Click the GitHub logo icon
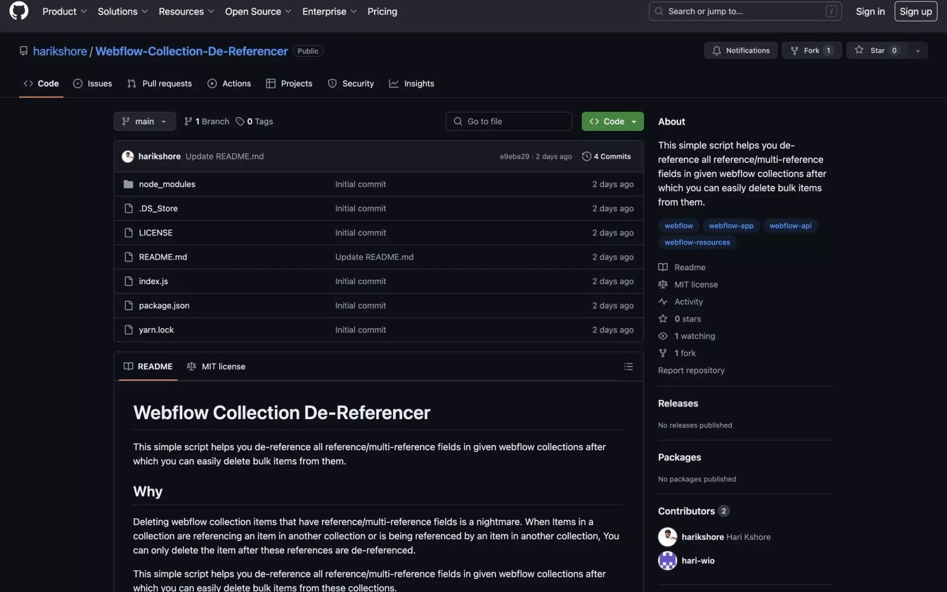The width and height of the screenshot is (947, 592). [x=19, y=11]
